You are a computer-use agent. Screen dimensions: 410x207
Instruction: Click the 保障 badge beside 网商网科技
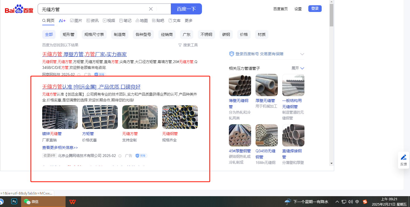point(100,74)
